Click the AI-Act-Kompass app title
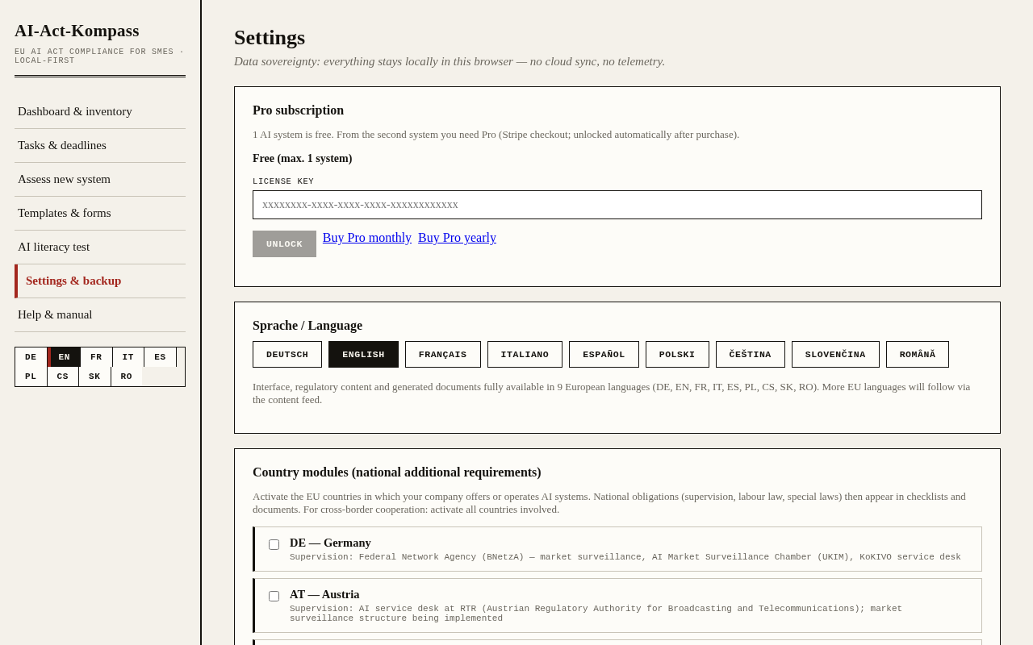 (77, 31)
